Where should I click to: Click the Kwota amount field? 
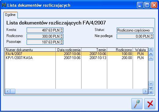[x=45, y=30]
